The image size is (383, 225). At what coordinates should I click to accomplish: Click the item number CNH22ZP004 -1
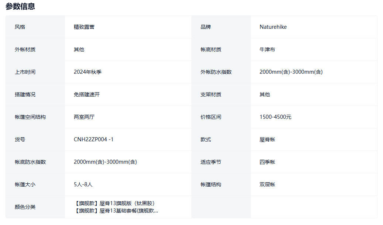(94, 139)
